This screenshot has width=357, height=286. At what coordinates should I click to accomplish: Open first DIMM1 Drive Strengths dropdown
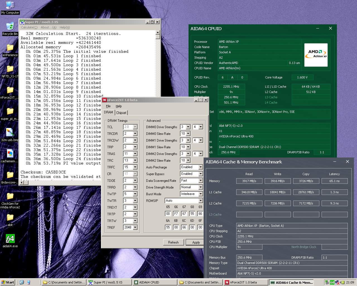click(188, 140)
